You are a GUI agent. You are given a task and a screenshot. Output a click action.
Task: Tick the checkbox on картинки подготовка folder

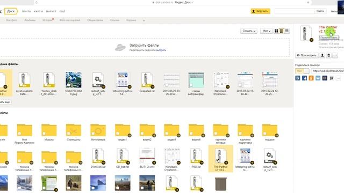[x=240, y=133]
